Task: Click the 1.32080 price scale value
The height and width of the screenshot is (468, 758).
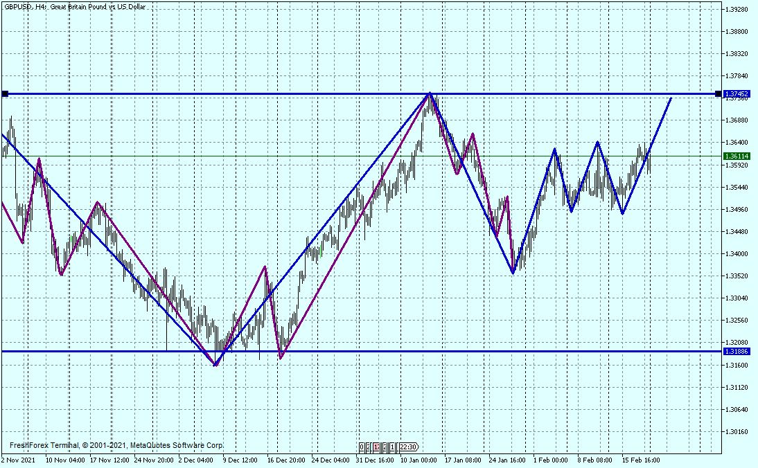Action: pyautogui.click(x=737, y=343)
